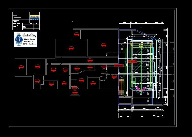The image size is (192, 137).
Task: Click the red marker in the far-left room
Action: [21, 67]
